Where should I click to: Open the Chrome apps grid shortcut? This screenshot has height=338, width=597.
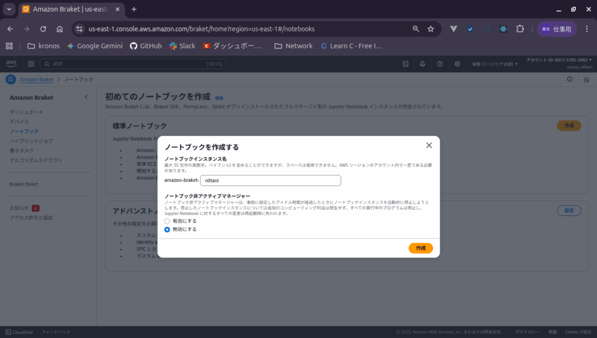click(x=9, y=46)
